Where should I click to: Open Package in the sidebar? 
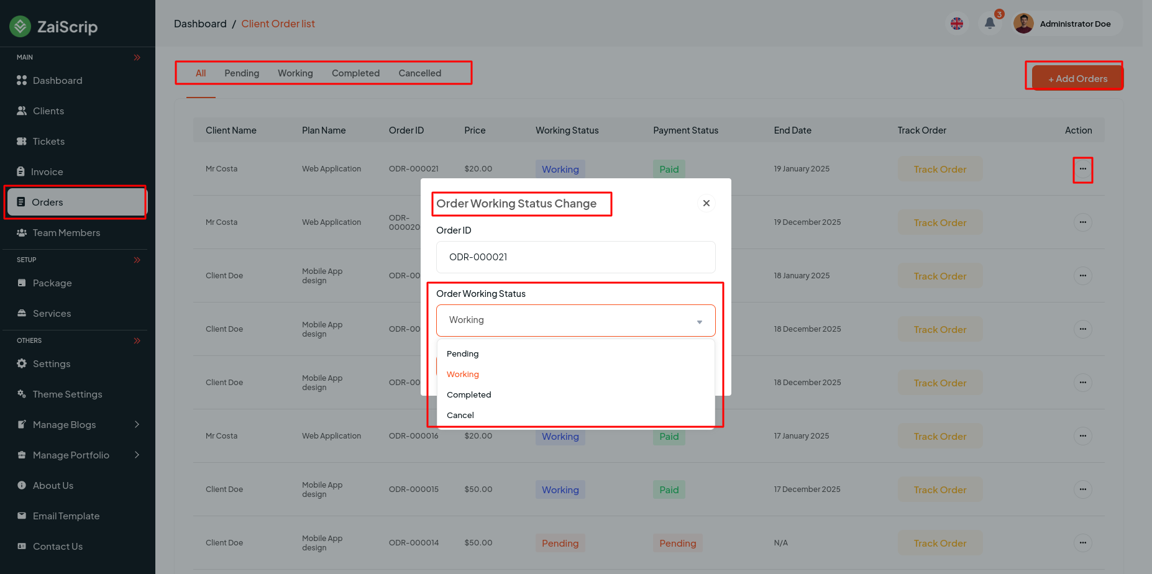click(x=52, y=283)
